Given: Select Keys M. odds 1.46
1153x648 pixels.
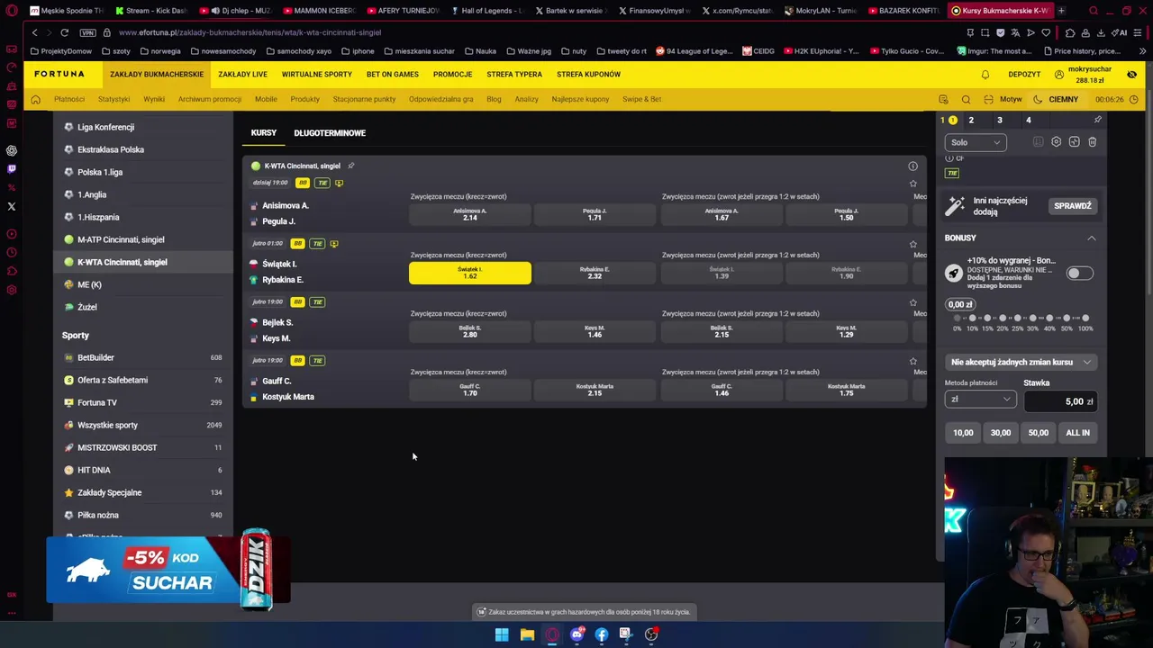Looking at the screenshot, I should click(595, 331).
